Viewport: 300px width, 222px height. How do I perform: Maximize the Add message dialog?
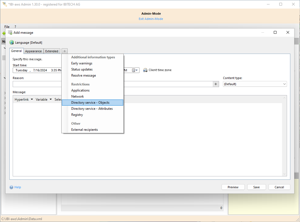275,33
